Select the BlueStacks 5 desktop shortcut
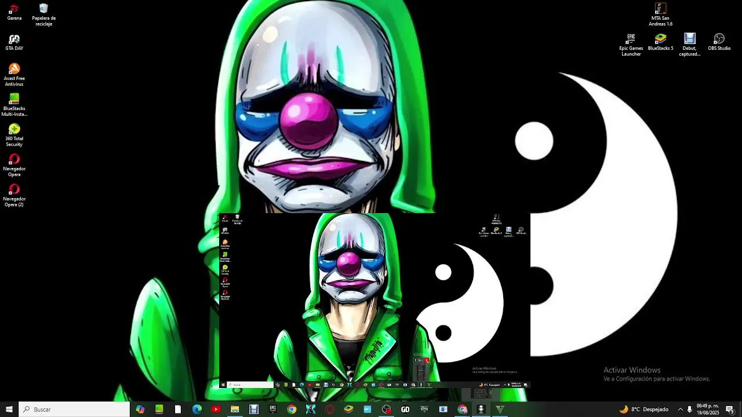742x417 pixels. [660, 42]
